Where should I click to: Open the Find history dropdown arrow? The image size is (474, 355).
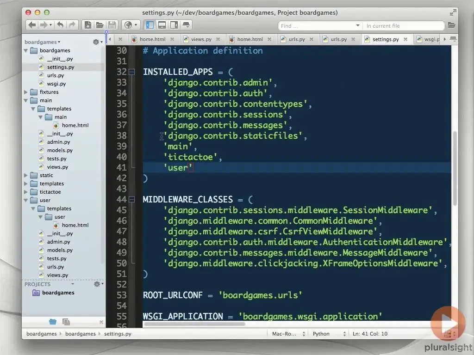coord(358,26)
